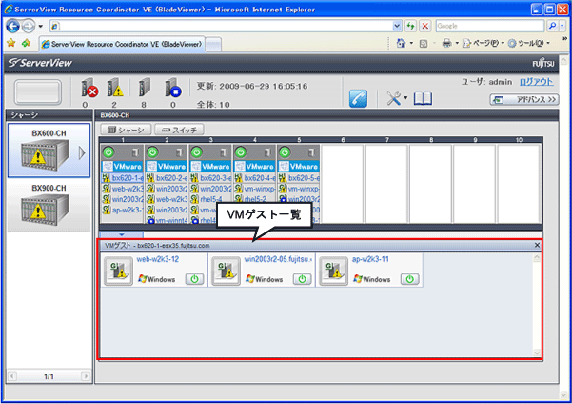Collapse the blue down-arrow tab under slot 1
This screenshot has width=572, height=404.
(x=122, y=234)
